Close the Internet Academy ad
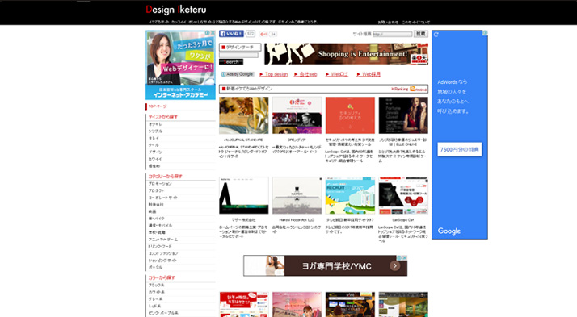The width and height of the screenshot is (577, 317). pos(213,33)
